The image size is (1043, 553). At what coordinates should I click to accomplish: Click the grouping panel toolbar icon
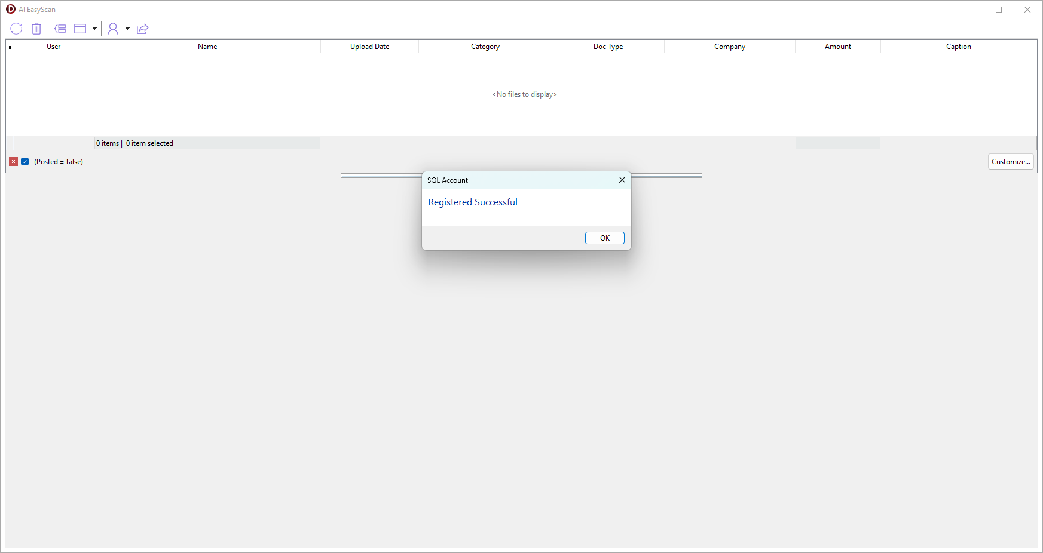(x=60, y=29)
